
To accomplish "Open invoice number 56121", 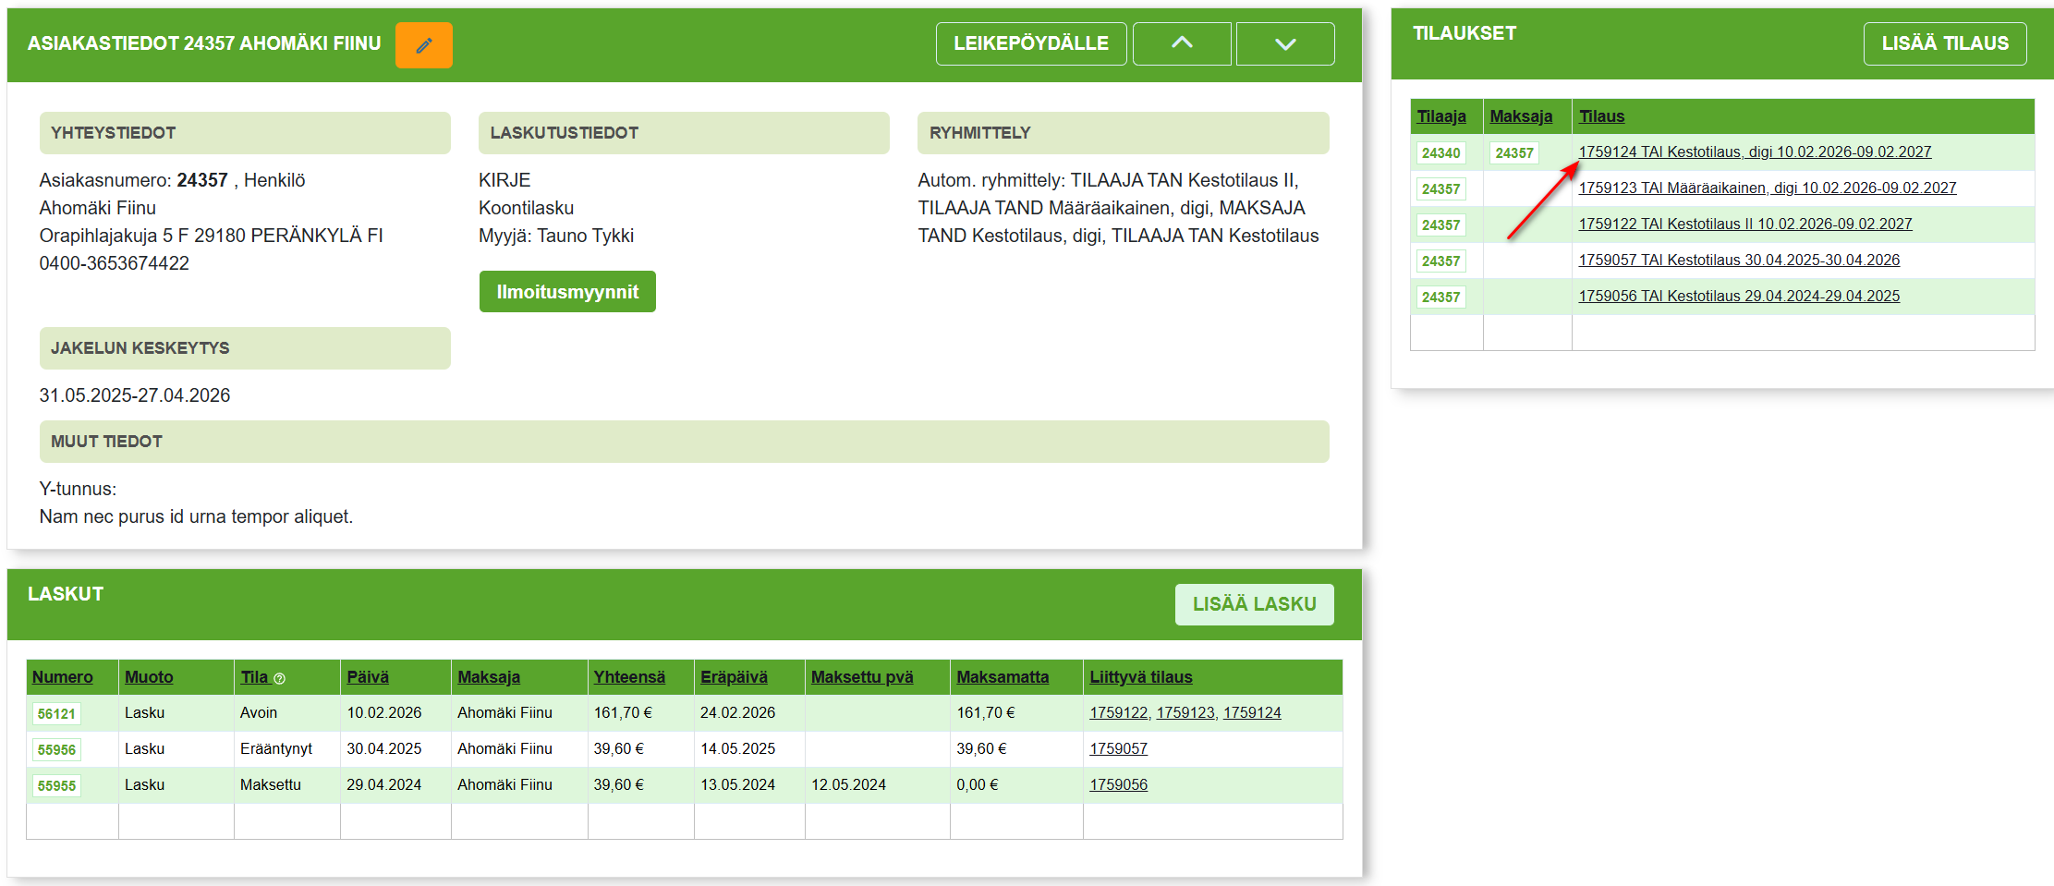I will (x=56, y=714).
